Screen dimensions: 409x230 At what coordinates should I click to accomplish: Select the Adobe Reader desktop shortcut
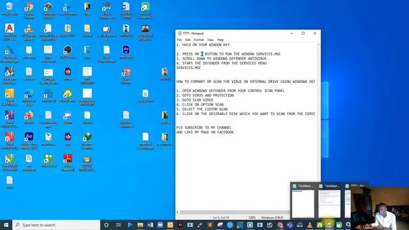point(68,162)
